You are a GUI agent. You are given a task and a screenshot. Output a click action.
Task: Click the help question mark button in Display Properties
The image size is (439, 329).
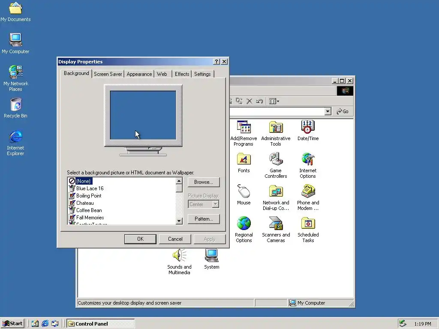click(x=216, y=62)
